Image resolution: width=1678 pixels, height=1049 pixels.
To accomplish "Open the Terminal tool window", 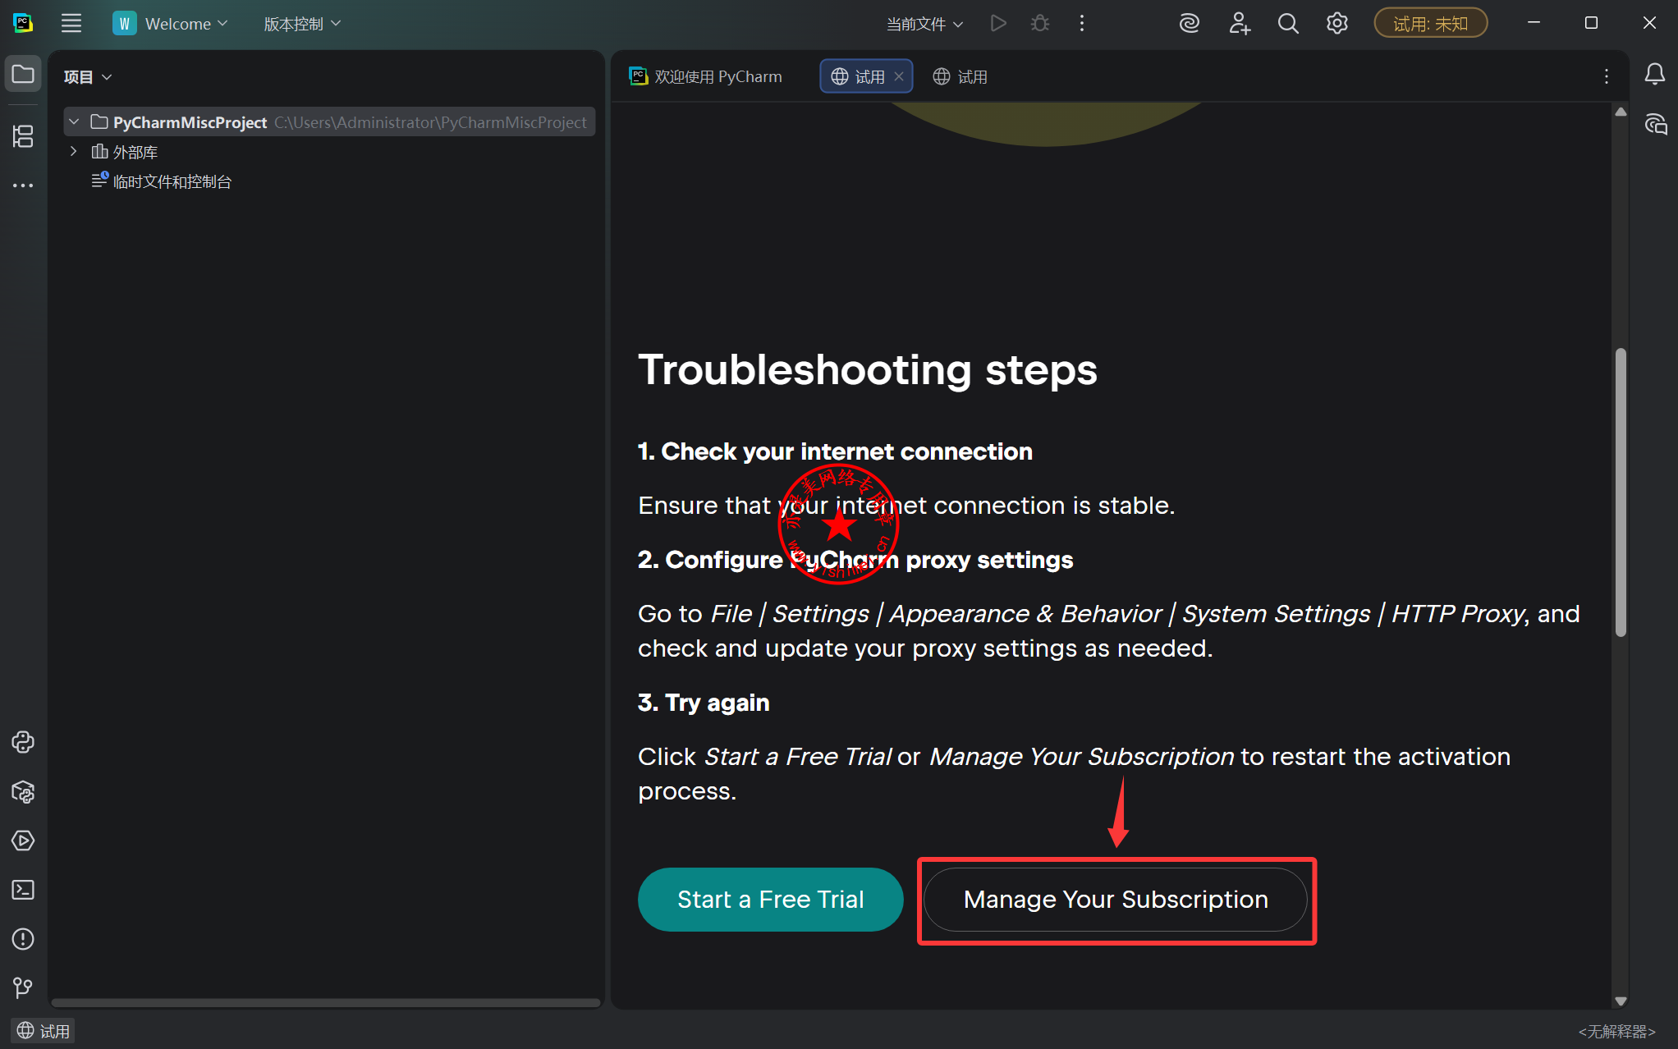I will pos(23,891).
